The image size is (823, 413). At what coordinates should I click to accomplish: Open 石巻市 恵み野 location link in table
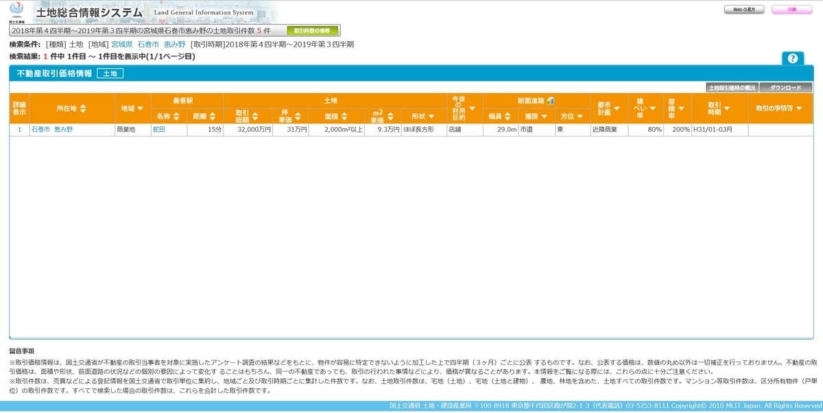click(x=51, y=129)
